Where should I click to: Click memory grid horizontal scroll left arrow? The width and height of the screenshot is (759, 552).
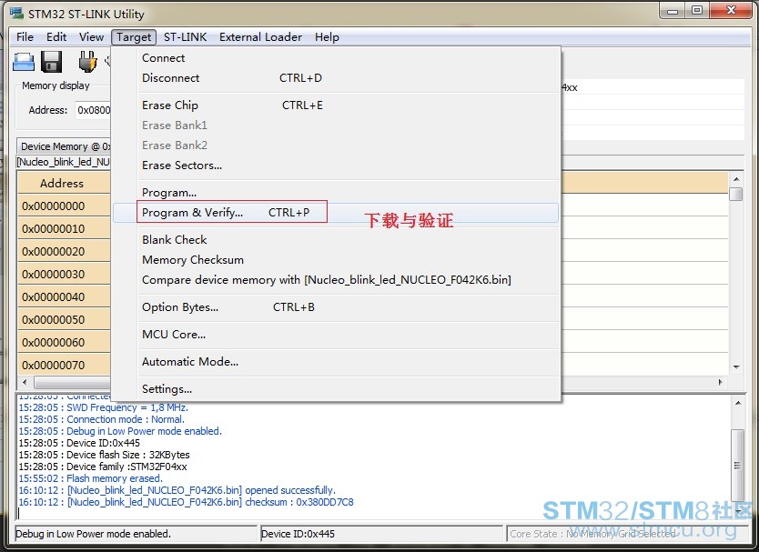pyautogui.click(x=25, y=382)
